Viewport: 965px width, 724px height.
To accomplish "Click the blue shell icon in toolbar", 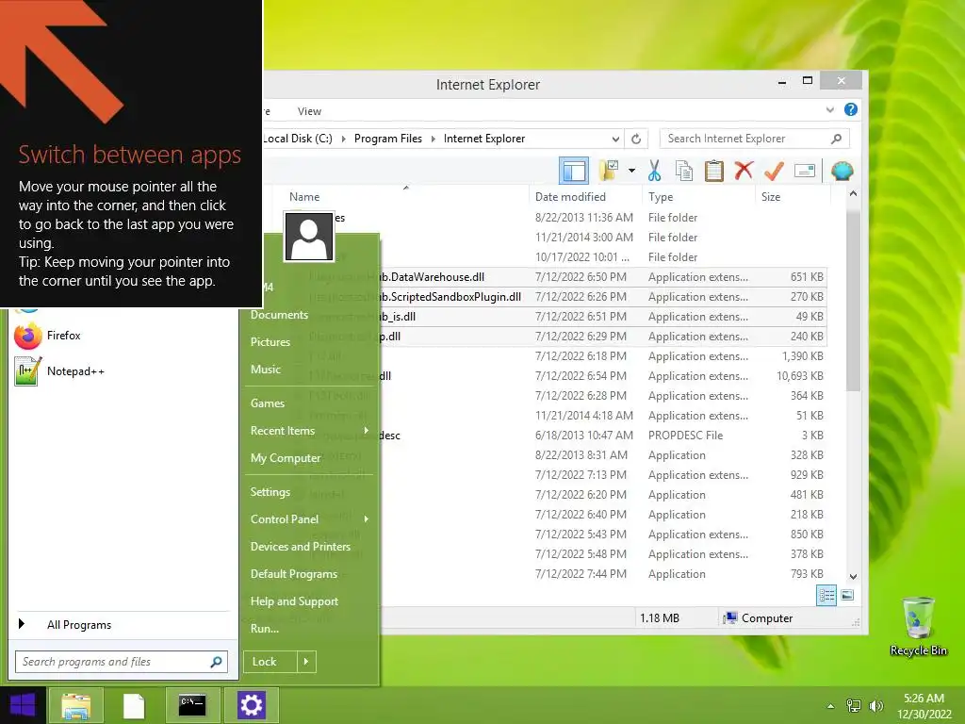I will [x=842, y=171].
